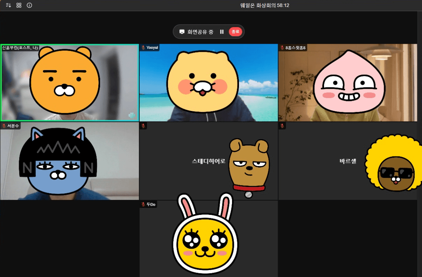Pause the screen sharing

point(222,32)
